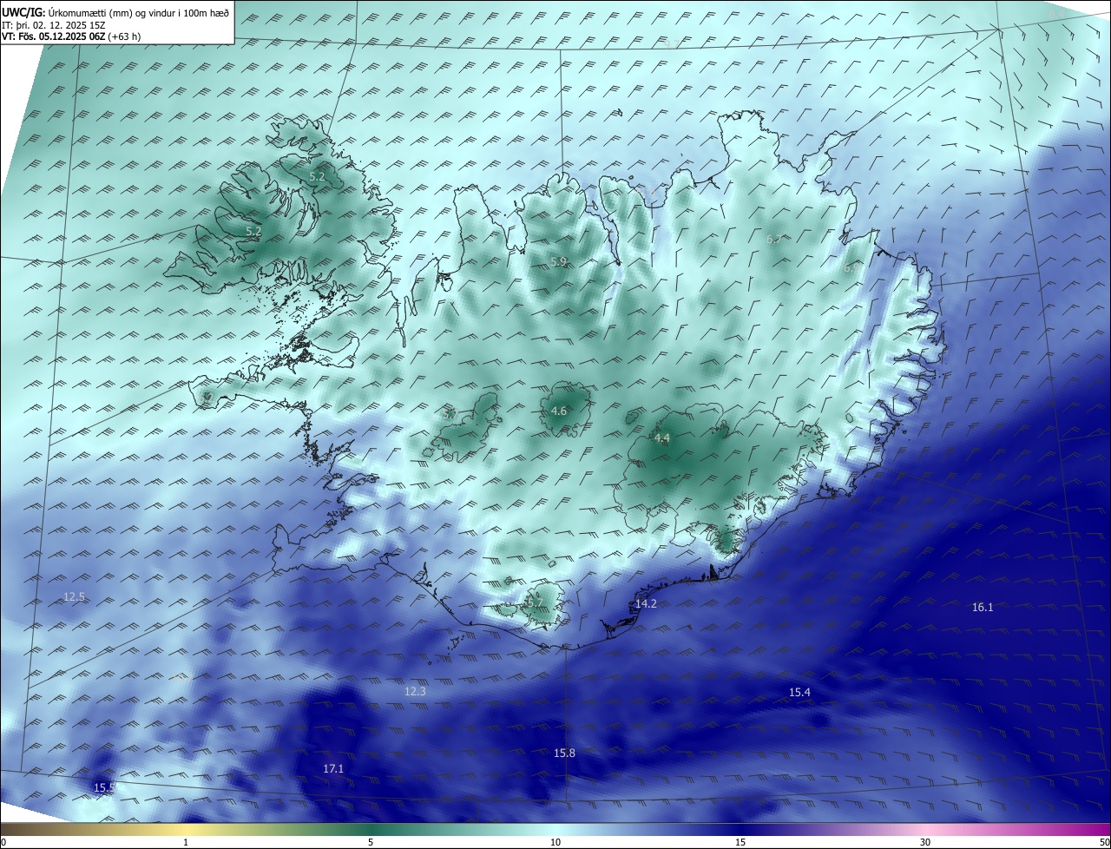Click the 4.6 value on Hofsjökull glacier

coord(559,411)
